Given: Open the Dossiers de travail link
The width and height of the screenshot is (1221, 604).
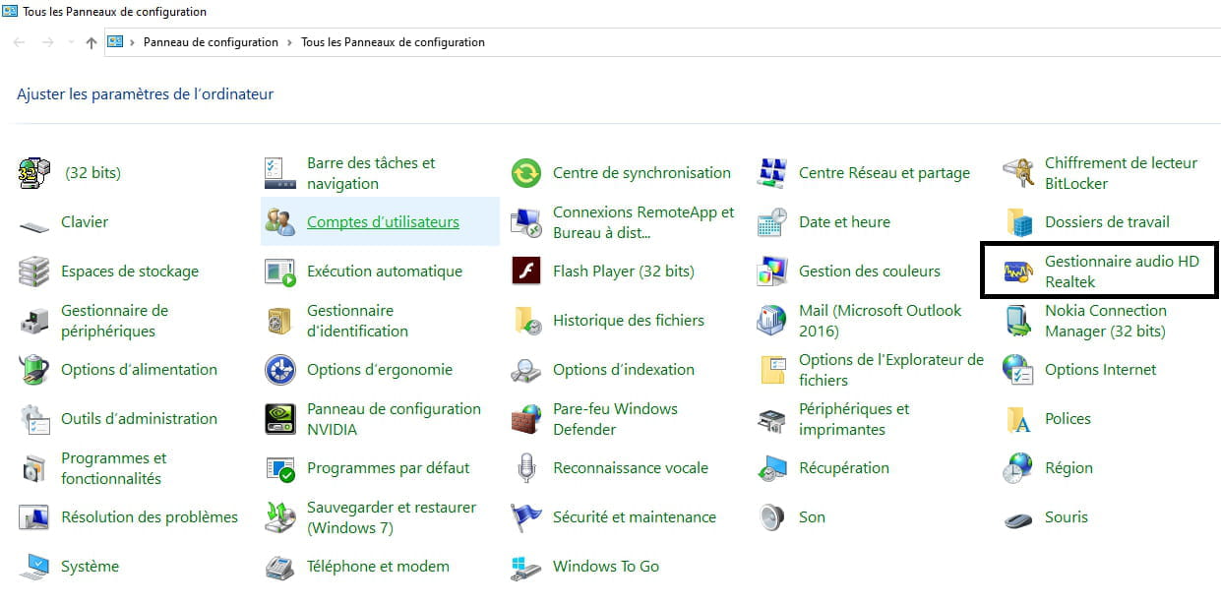Looking at the screenshot, I should pyautogui.click(x=1107, y=222).
